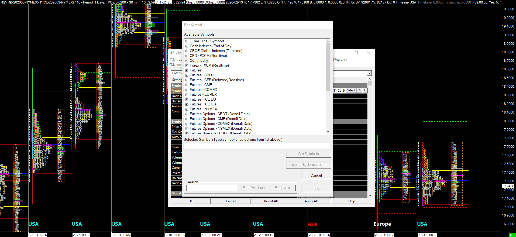Expand the Futures - CBOT node
516x237 pixels.
click(x=187, y=75)
